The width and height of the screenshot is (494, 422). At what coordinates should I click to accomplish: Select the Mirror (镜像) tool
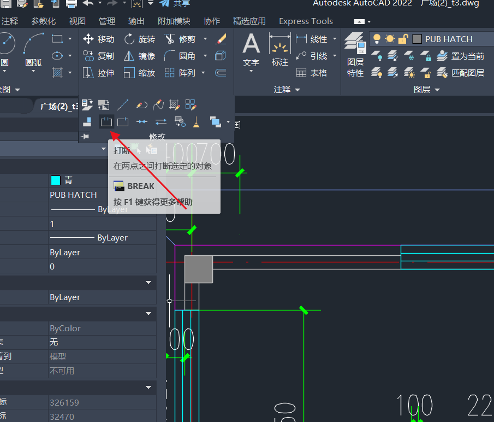[x=140, y=56]
